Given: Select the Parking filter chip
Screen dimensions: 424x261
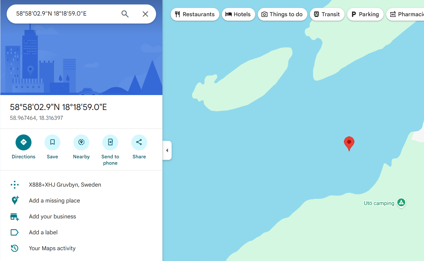Looking at the screenshot, I should click(x=365, y=14).
